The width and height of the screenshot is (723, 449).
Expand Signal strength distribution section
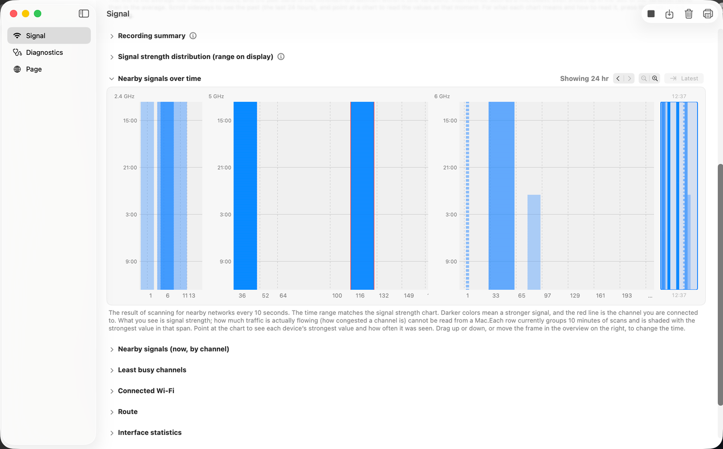click(112, 57)
